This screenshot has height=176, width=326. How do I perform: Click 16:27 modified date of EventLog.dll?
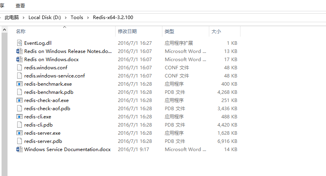135,43
